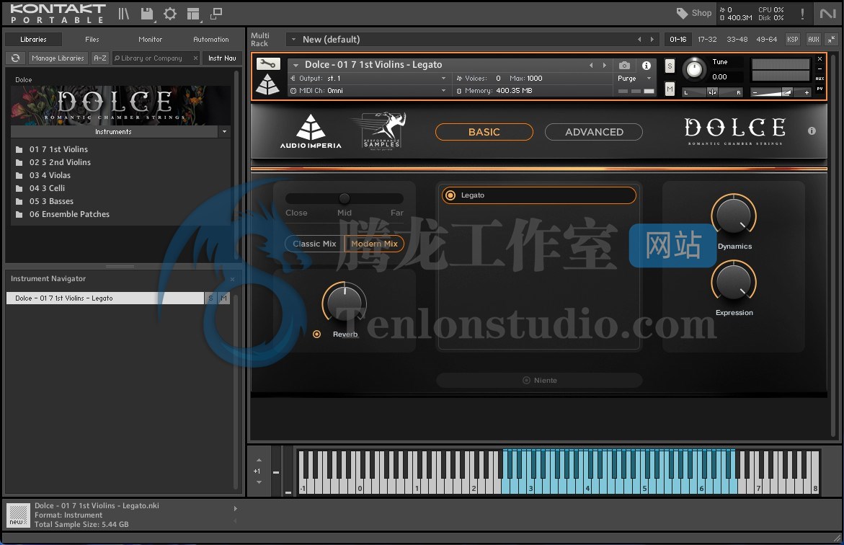
Task: Clear the Library or Company search
Action: pos(195,58)
